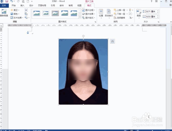The image size is (172, 131).
Task: Switch to the Insert (插入) tab
Action: click(x=22, y=6)
